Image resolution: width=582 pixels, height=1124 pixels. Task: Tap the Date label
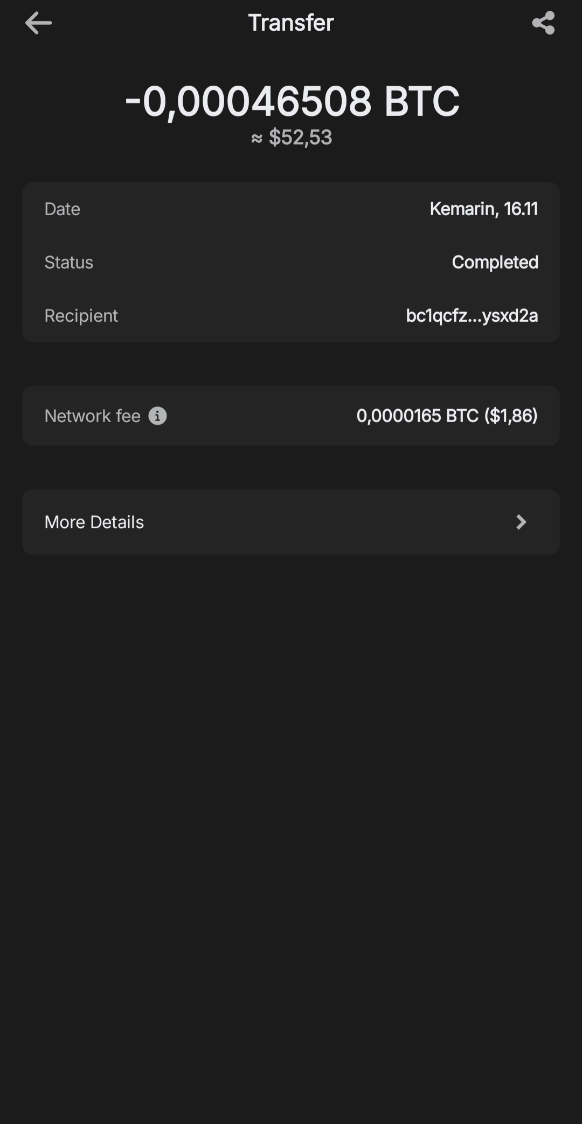62,209
